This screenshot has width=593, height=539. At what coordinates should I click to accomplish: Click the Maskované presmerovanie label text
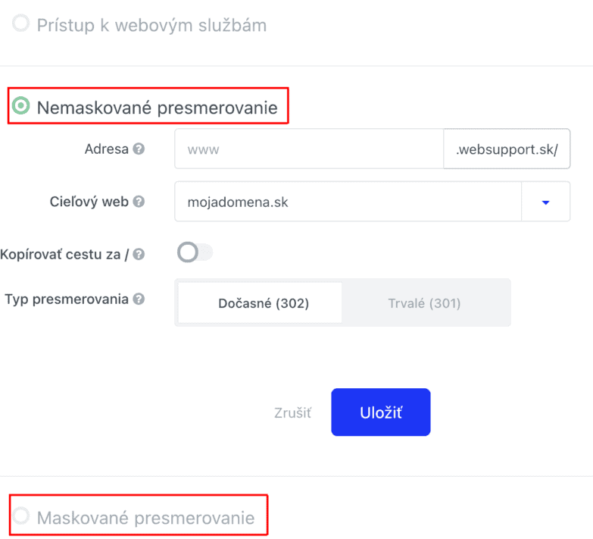tap(145, 518)
